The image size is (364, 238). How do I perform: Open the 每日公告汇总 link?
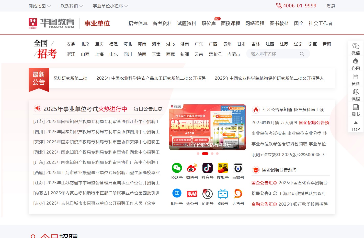[148, 109]
